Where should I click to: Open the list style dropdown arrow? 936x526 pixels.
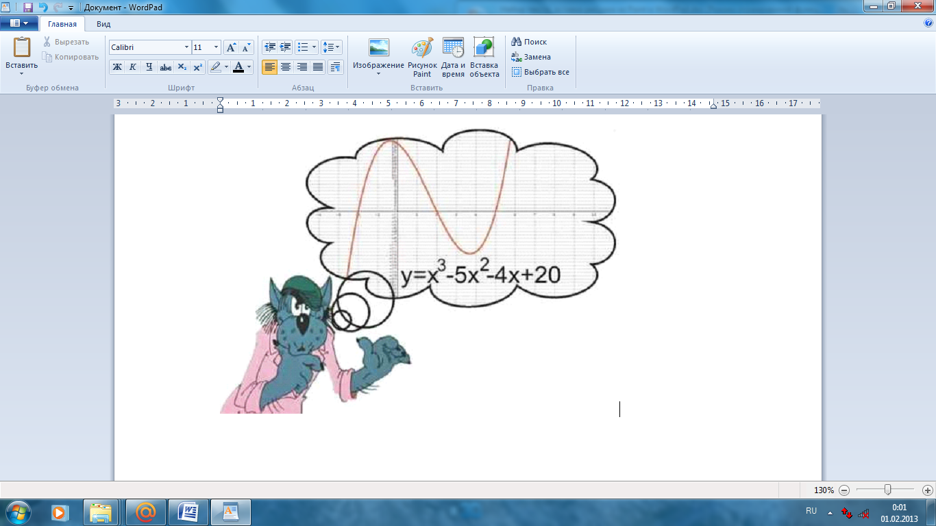[315, 47]
